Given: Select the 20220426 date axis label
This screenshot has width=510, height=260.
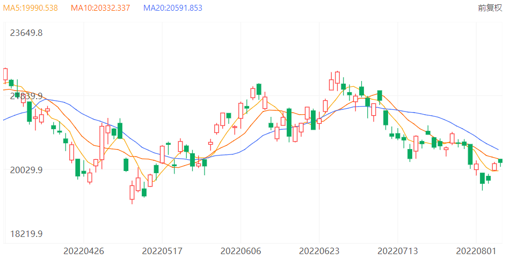Looking at the screenshot, I should point(84,251).
